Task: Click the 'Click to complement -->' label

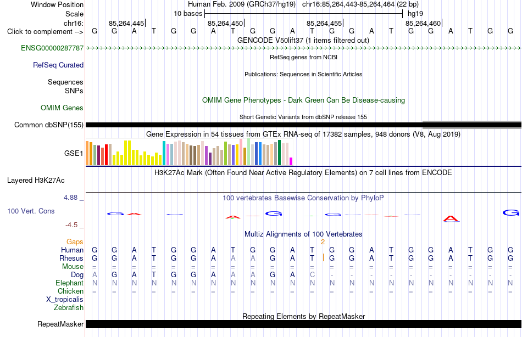Action: pos(45,32)
